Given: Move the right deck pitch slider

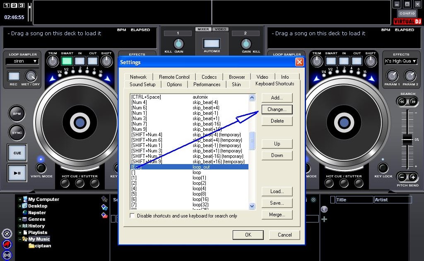Looking at the screenshot, I should coord(407,139).
